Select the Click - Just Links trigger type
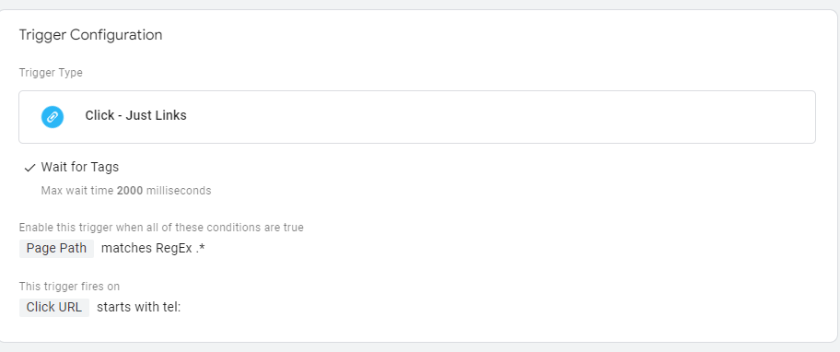Screen dimensions: 840x352 135,116
